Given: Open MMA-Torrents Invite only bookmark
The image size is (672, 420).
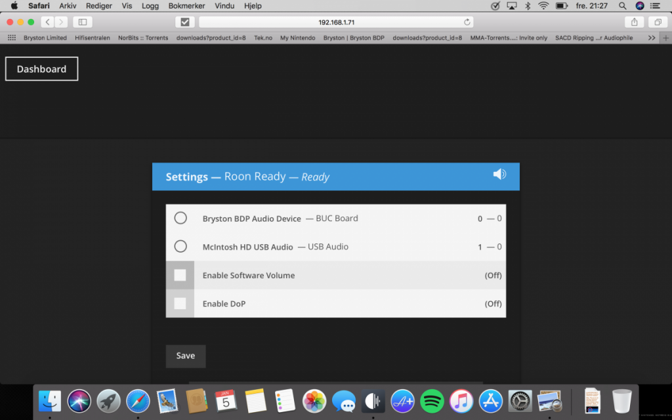Looking at the screenshot, I should click(x=509, y=37).
